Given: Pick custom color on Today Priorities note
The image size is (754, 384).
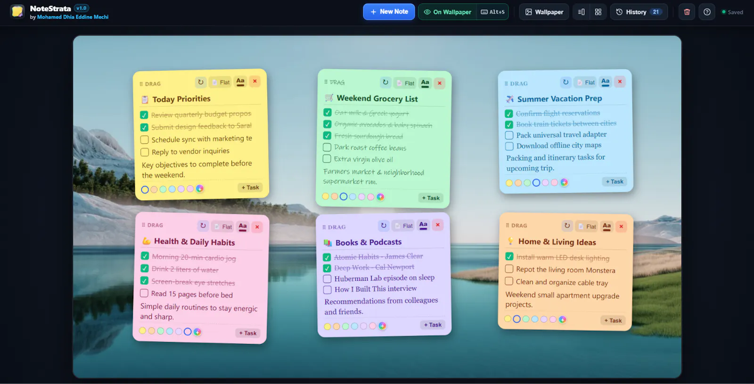Looking at the screenshot, I should [200, 188].
